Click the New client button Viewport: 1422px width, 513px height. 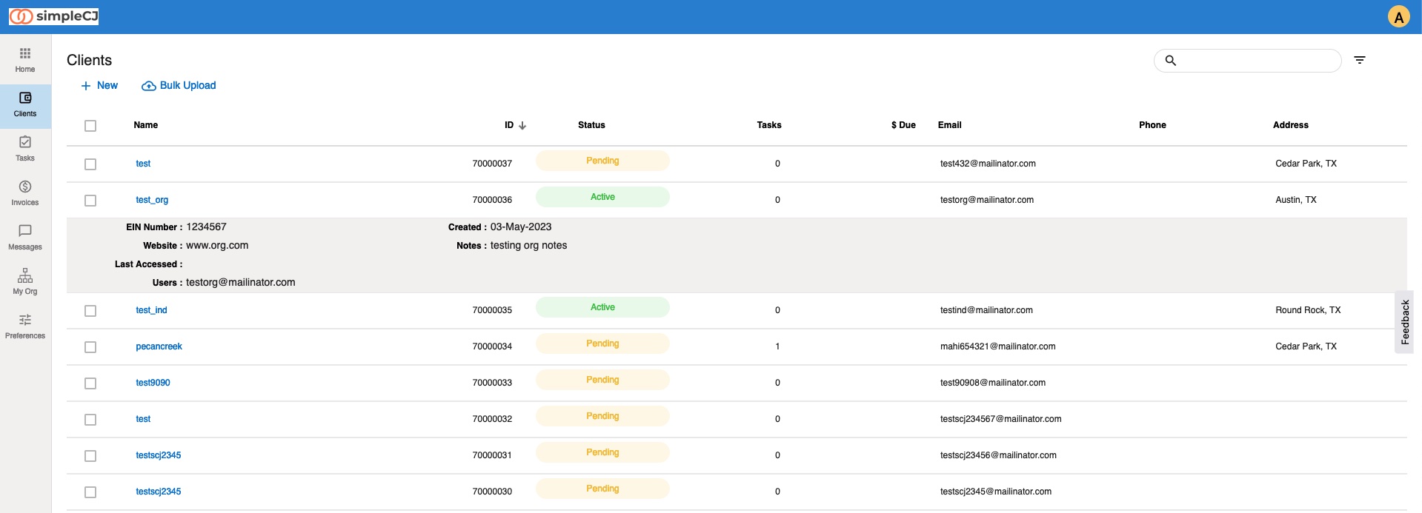99,86
